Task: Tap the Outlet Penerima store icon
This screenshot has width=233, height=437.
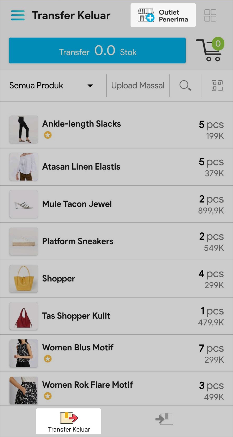Action: (x=146, y=15)
